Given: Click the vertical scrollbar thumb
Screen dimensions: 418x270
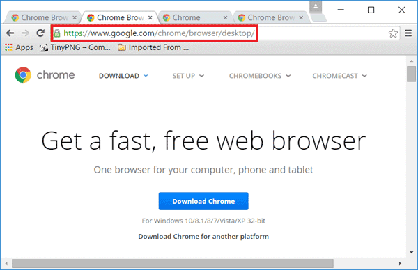Looking at the screenshot, I should click(412, 74).
